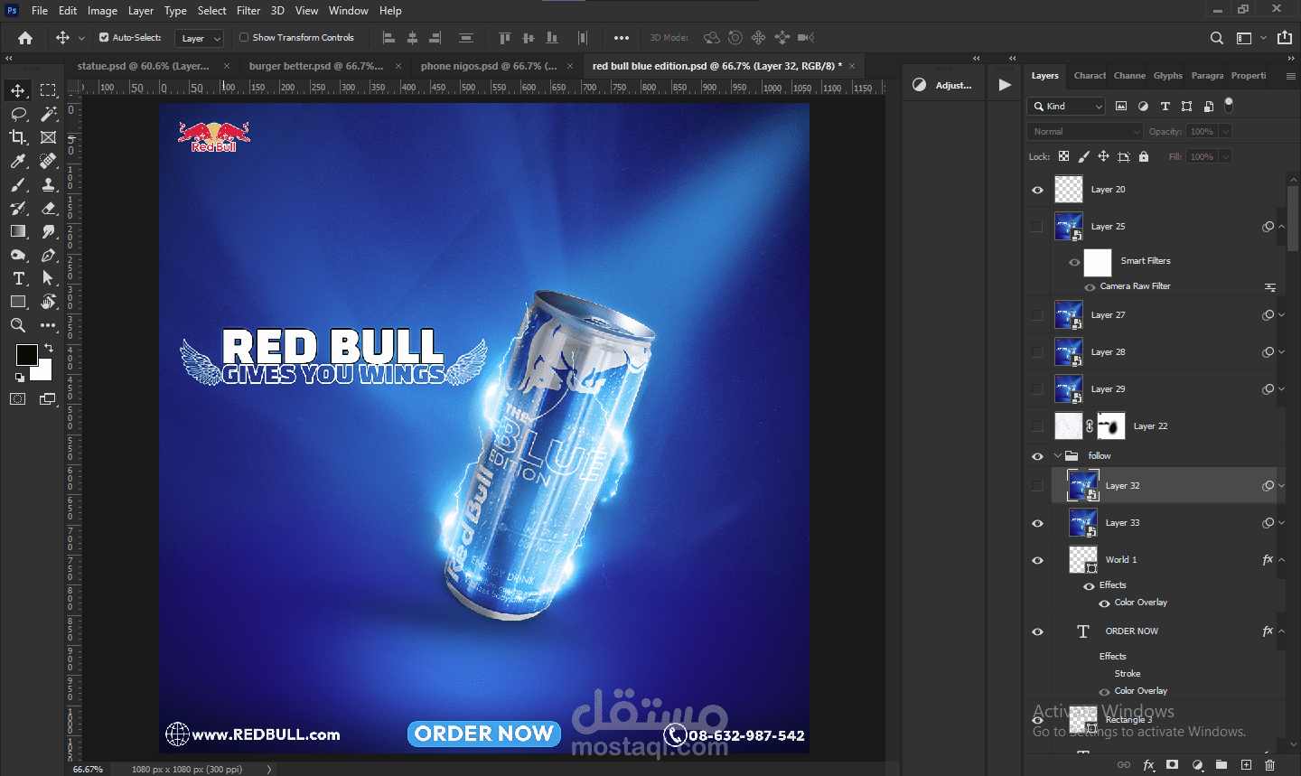This screenshot has height=776, width=1301.
Task: Click the zoom level 66.67% field
Action: (89, 770)
